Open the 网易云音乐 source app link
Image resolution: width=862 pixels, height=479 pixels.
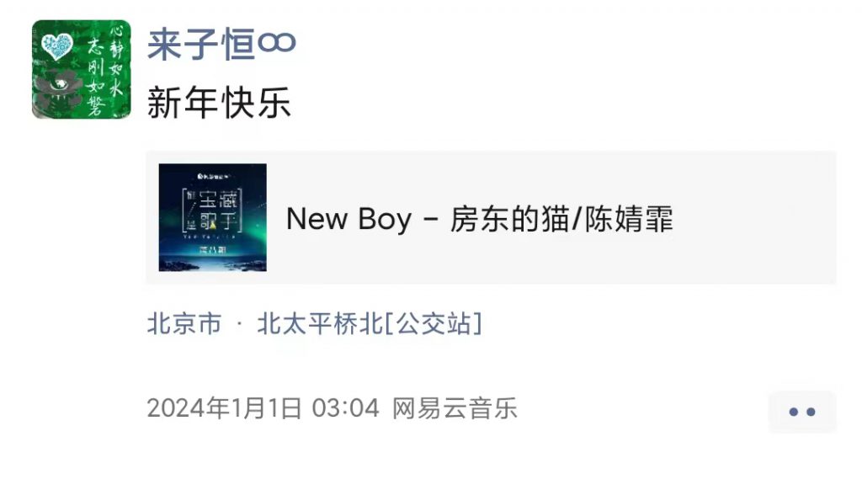pos(454,408)
